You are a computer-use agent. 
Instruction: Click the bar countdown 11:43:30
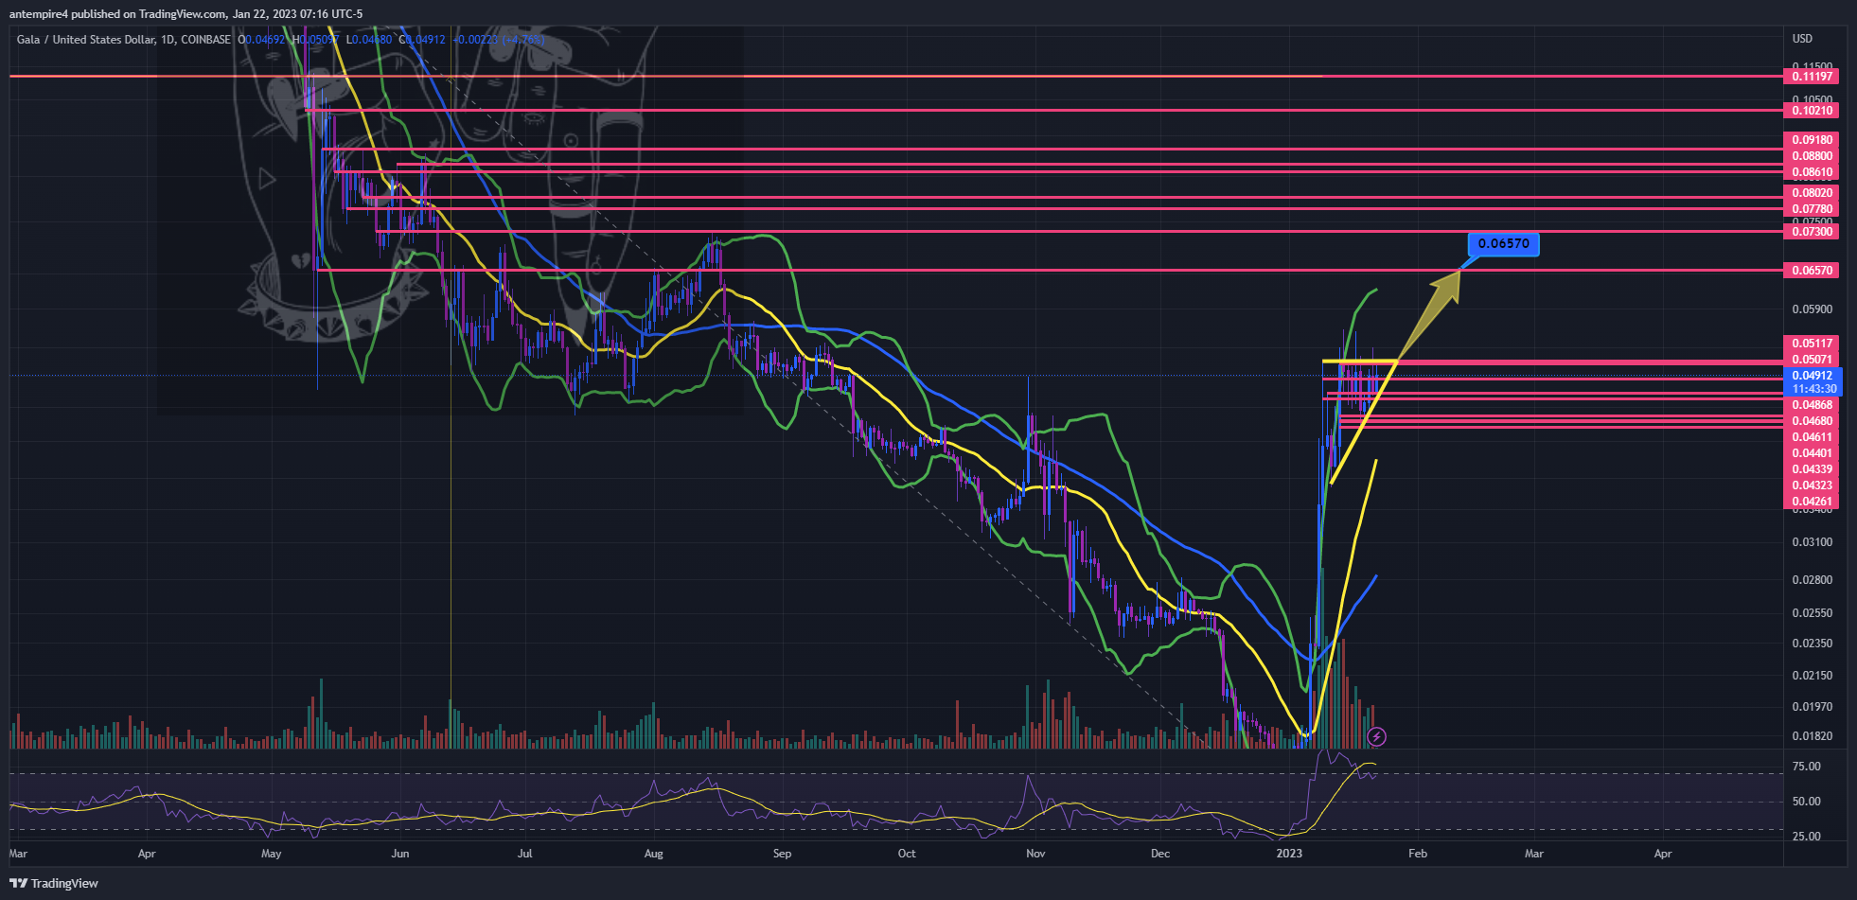(1812, 389)
